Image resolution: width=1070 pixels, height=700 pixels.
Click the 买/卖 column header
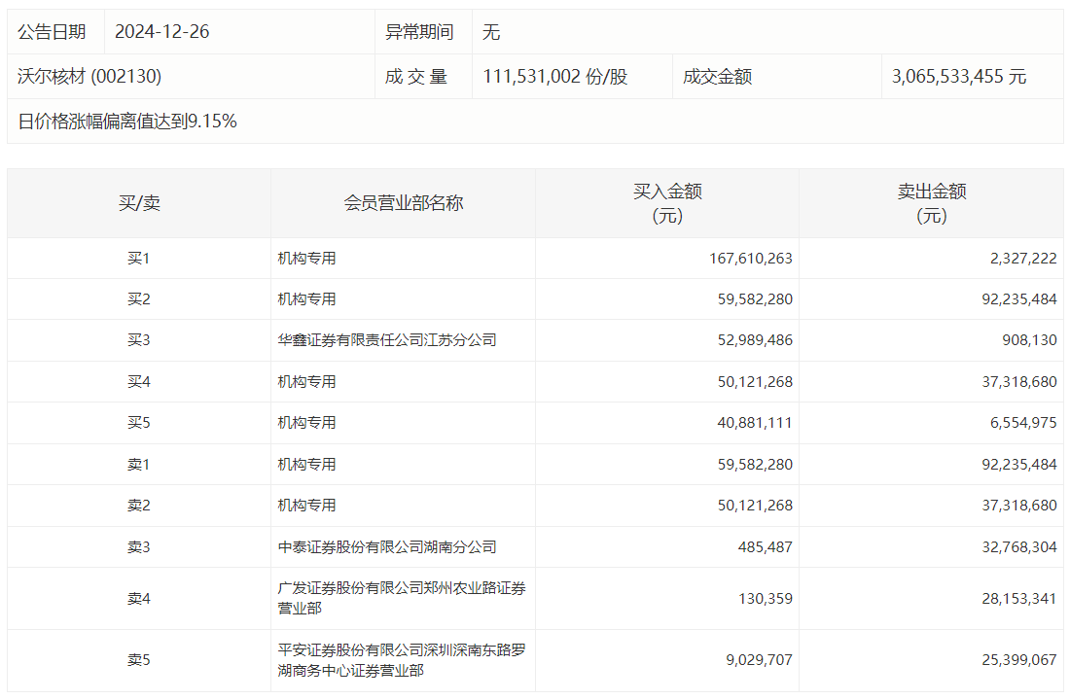click(139, 203)
